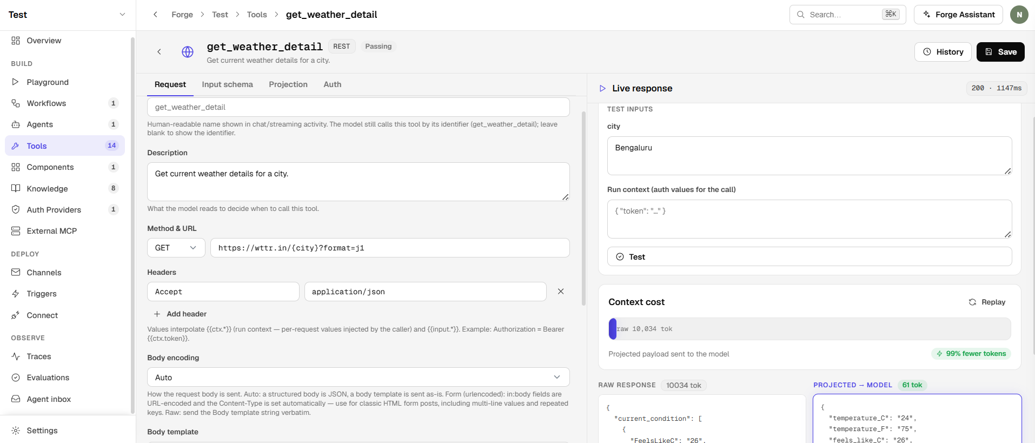
Task: Click the 99% fewer tokens badge
Action: [x=971, y=354]
